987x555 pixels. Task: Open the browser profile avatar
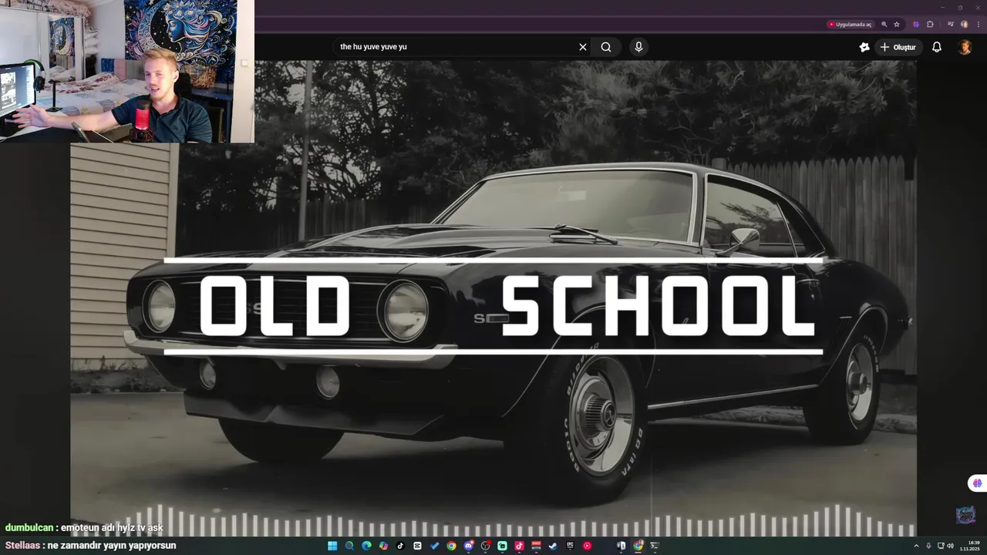[965, 25]
